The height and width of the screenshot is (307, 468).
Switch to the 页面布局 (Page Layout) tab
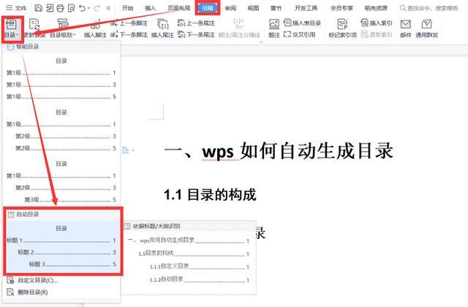[180, 8]
